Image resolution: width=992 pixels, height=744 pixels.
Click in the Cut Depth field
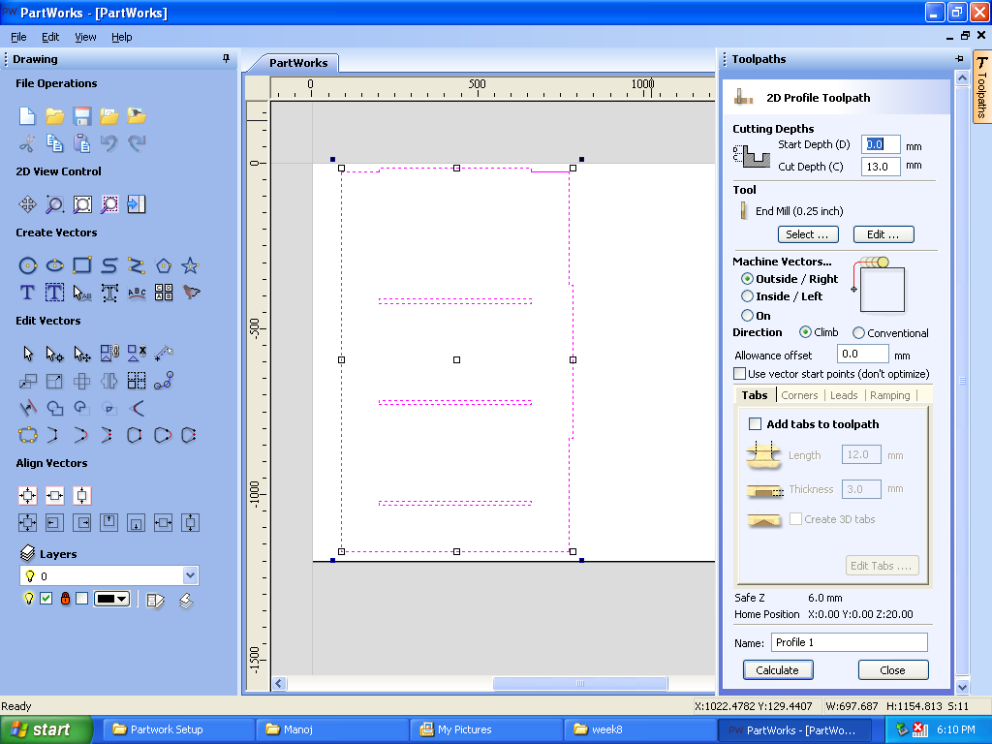click(x=880, y=167)
